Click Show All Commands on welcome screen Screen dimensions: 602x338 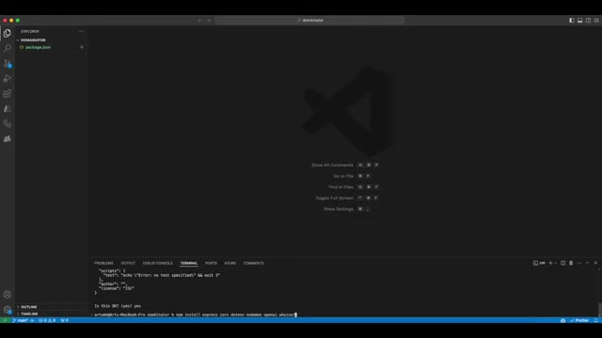(x=332, y=165)
